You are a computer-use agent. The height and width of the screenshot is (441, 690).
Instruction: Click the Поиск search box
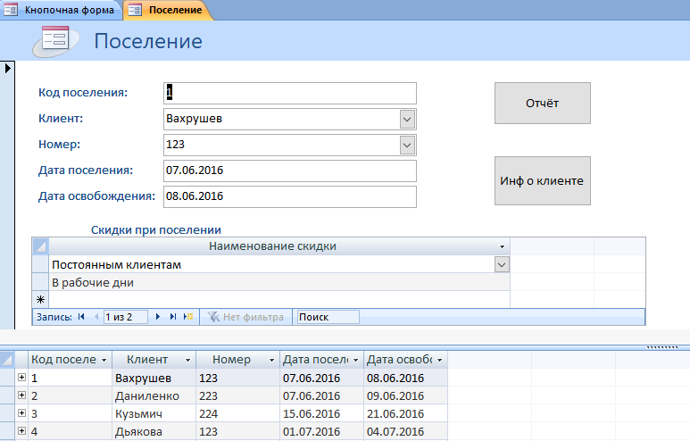pos(328,317)
